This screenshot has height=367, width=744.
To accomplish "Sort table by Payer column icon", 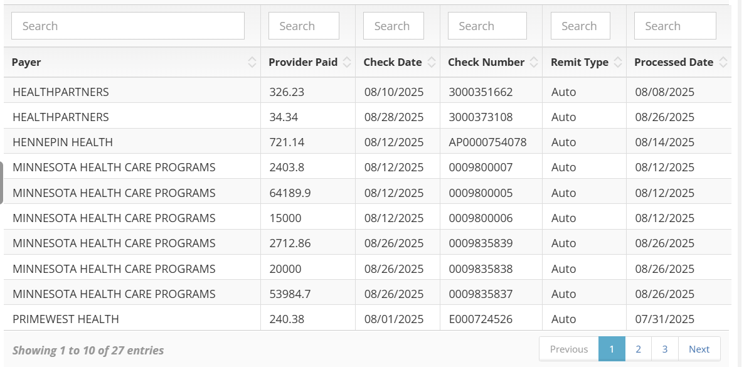I will (252, 62).
